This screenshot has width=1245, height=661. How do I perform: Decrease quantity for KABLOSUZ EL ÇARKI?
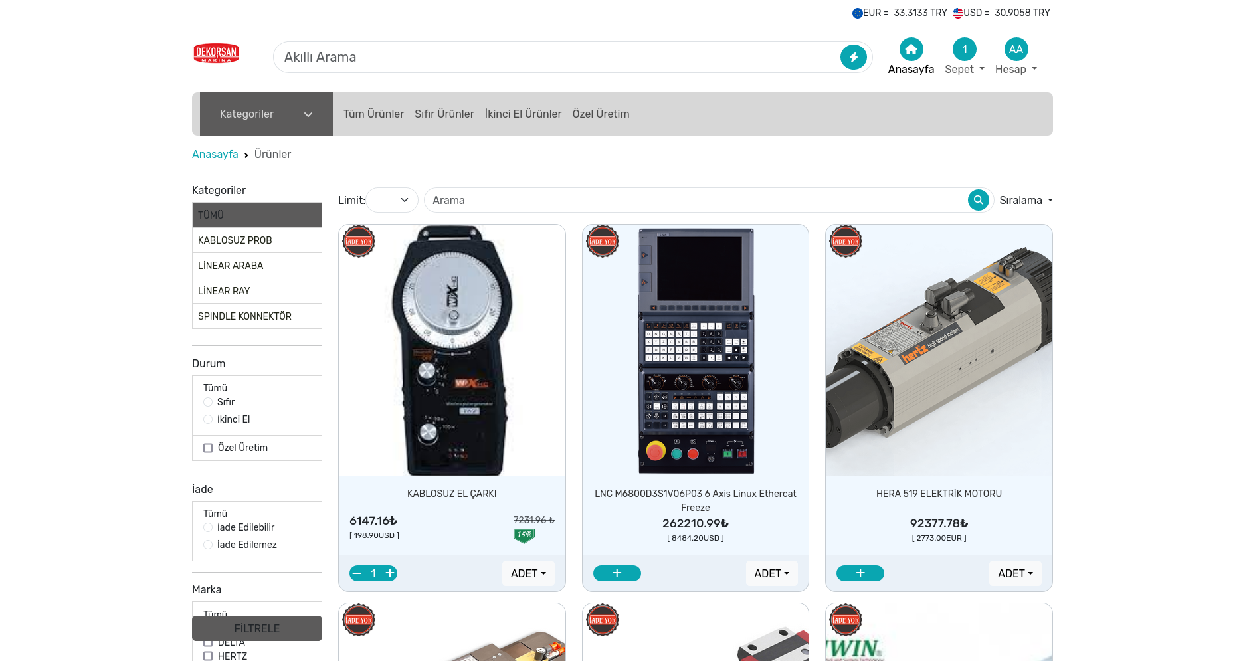tap(357, 573)
